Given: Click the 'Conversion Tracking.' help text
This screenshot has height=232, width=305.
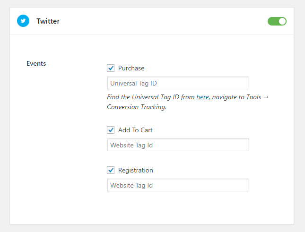Looking at the screenshot, I should tap(137, 107).
